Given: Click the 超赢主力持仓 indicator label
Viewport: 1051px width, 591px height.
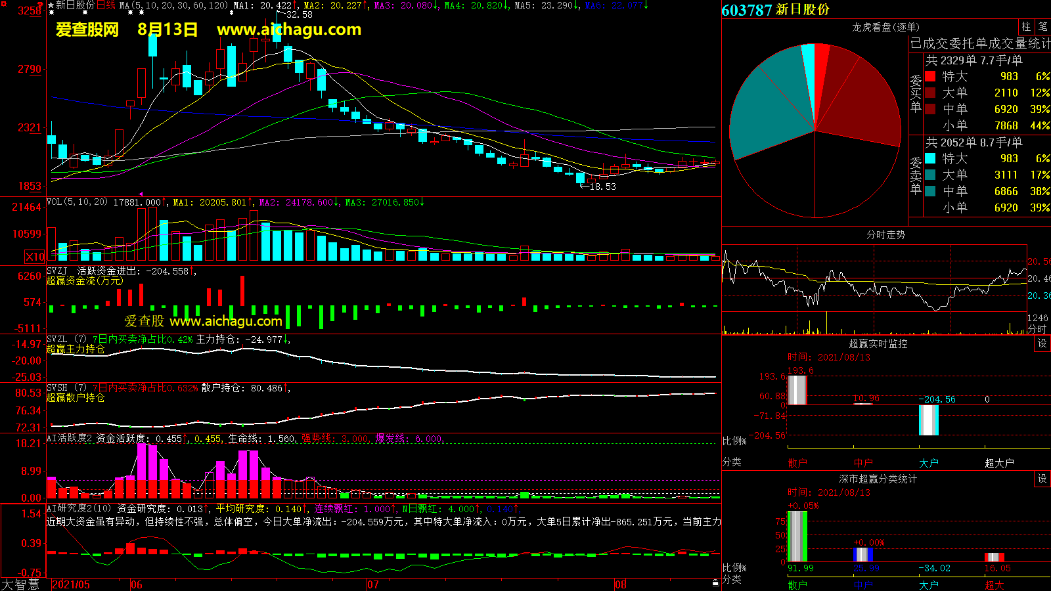Looking at the screenshot, I should click(x=76, y=349).
